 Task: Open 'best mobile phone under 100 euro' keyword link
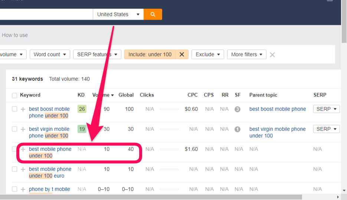click(x=50, y=172)
